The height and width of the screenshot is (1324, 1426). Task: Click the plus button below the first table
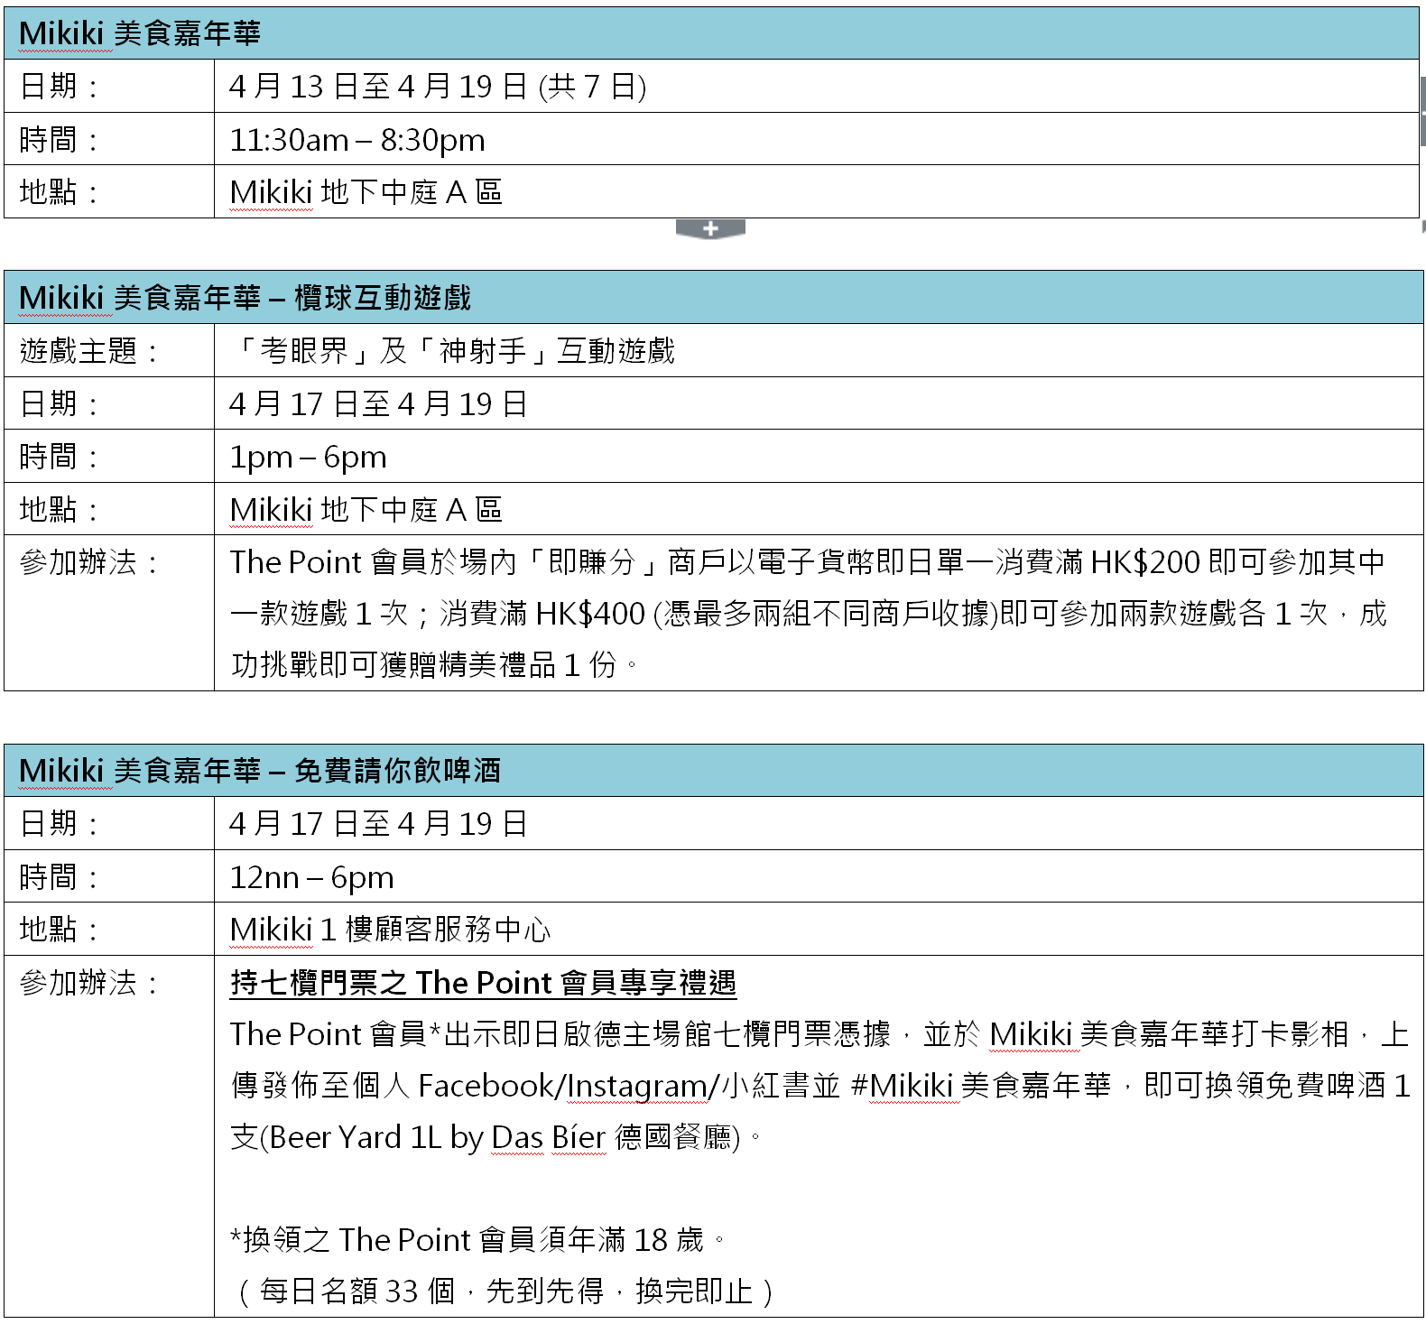[710, 229]
